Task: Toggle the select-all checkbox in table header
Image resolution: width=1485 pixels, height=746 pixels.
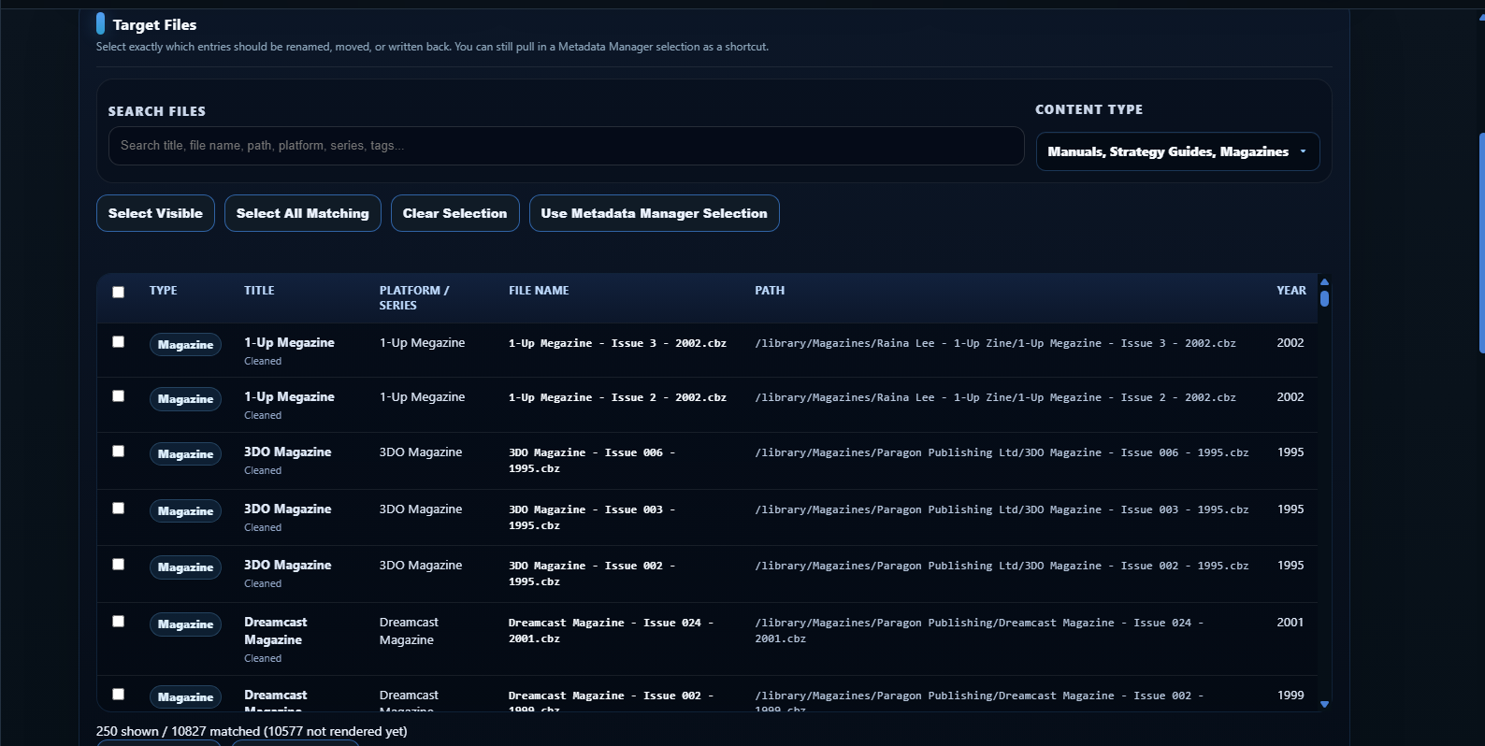Action: 118,292
